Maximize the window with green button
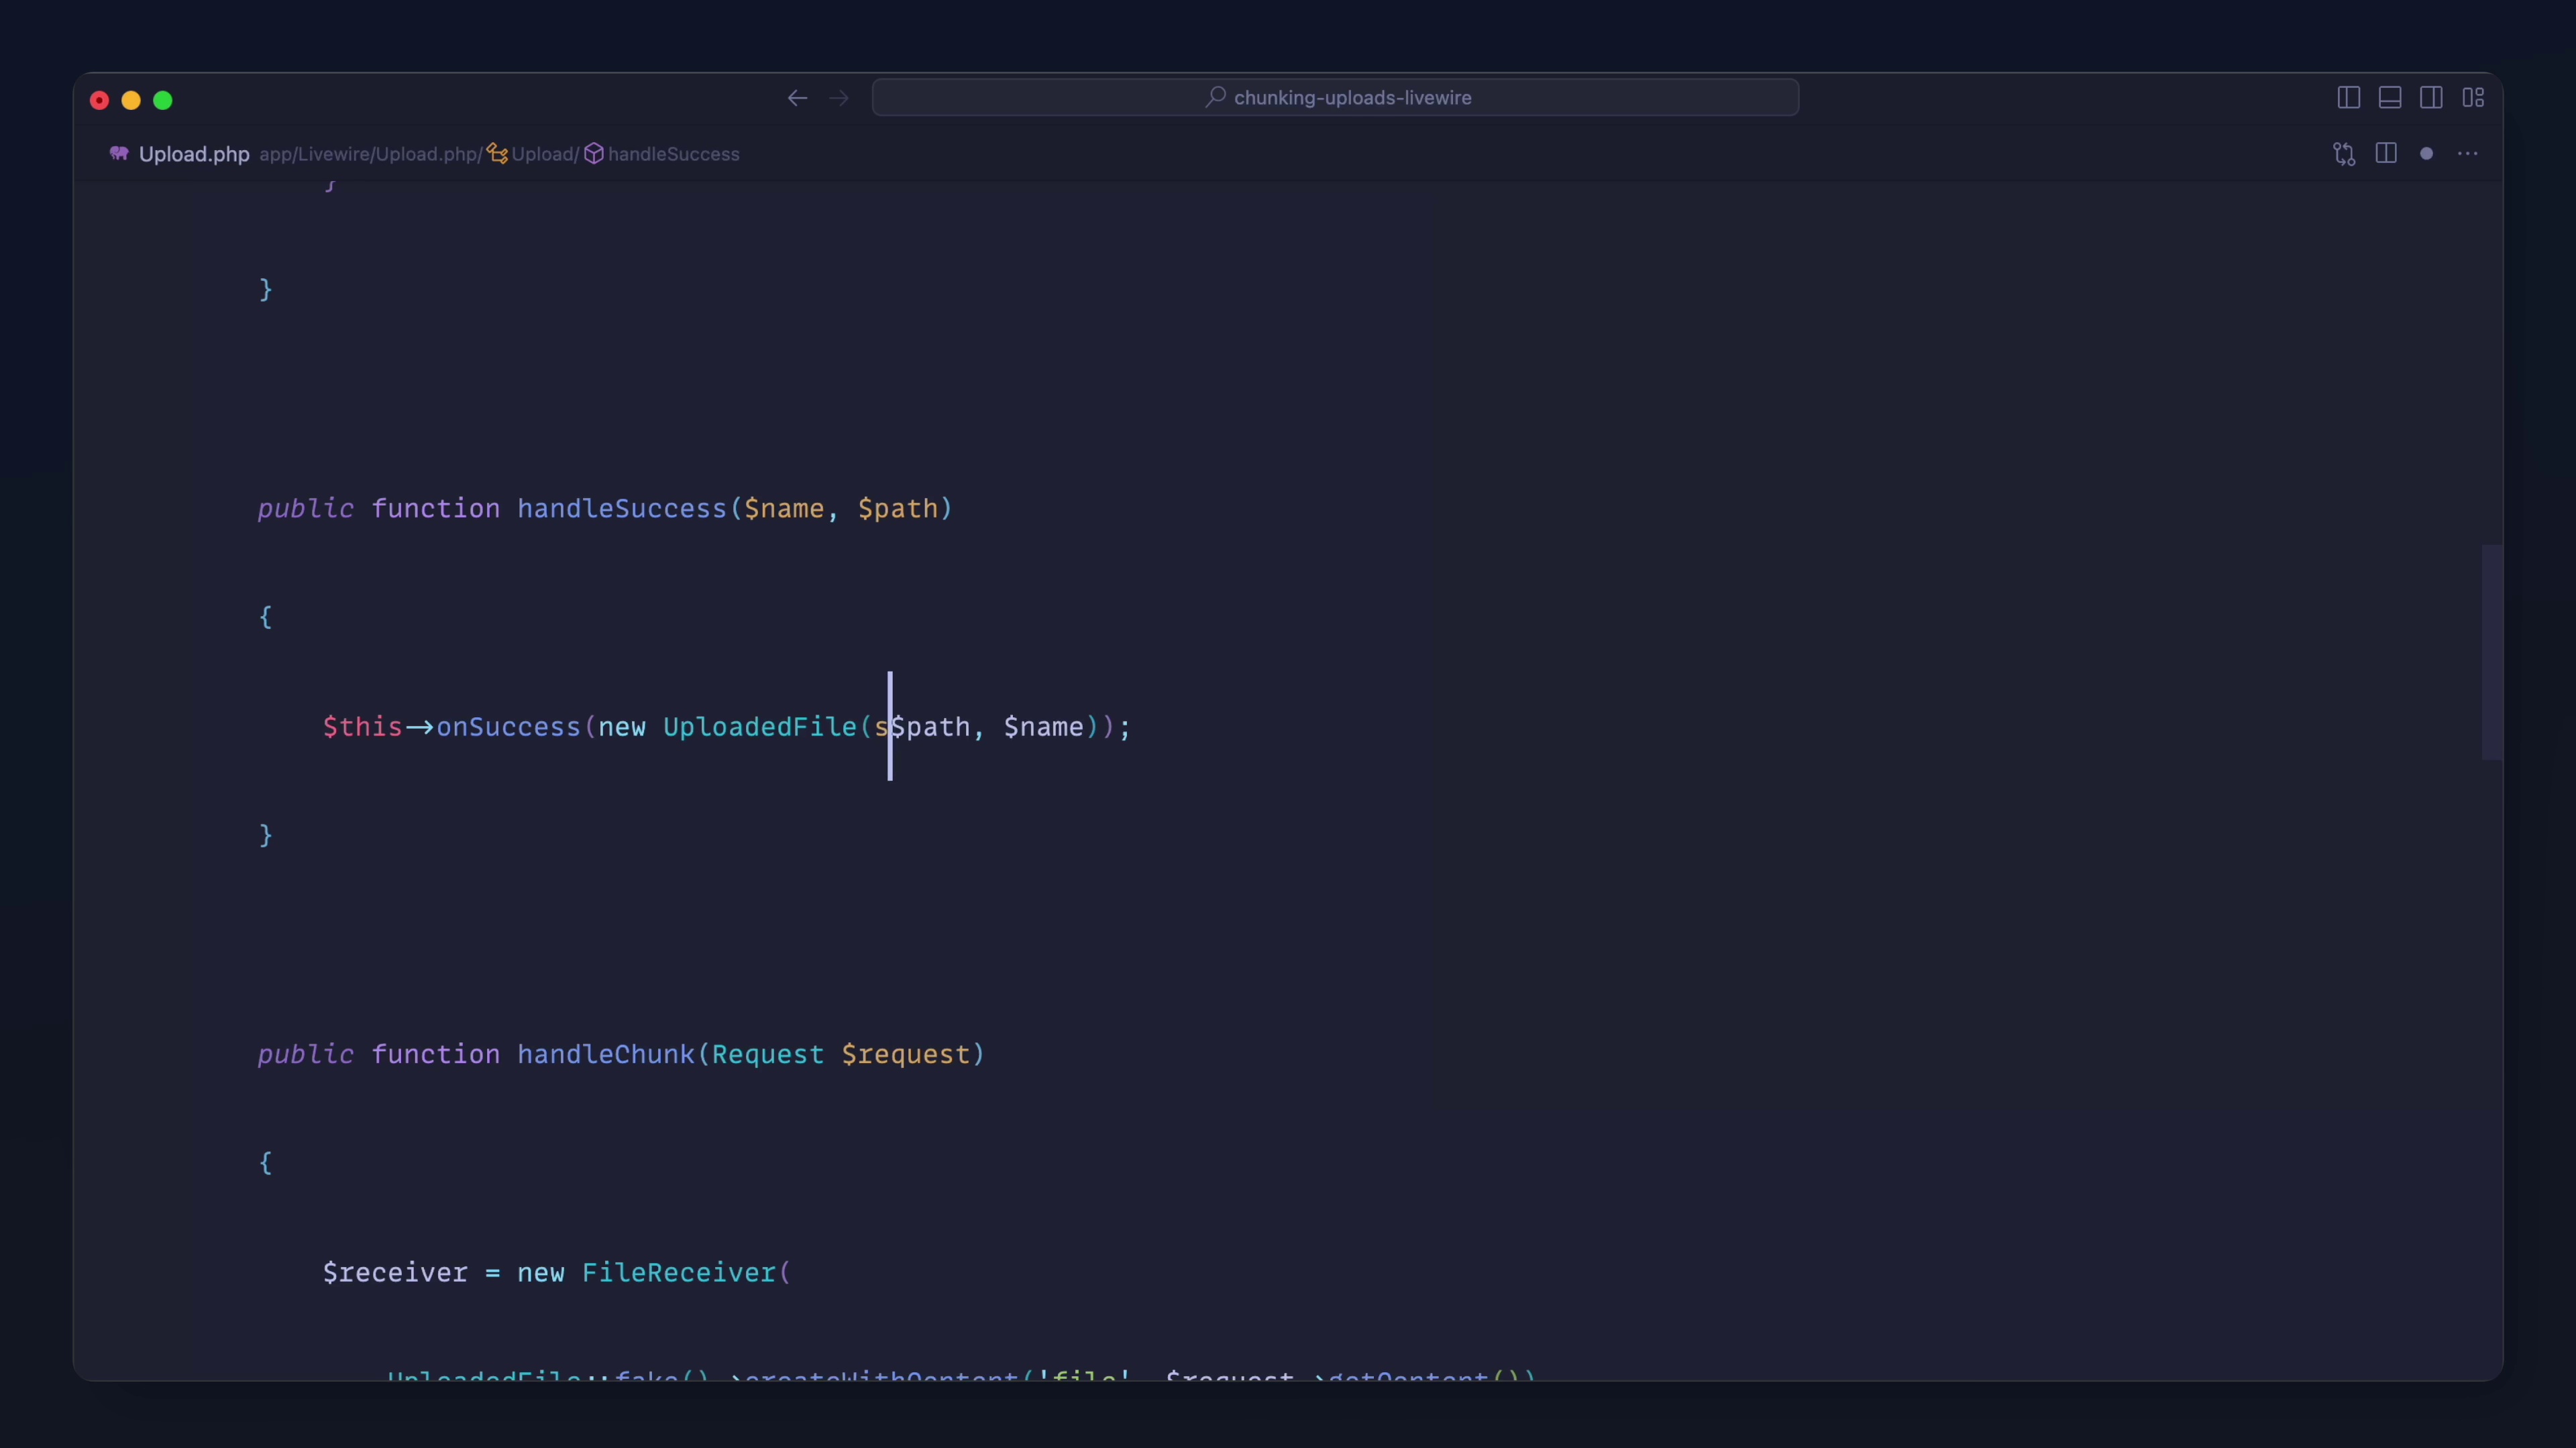Viewport: 2576px width, 1448px height. tap(163, 100)
